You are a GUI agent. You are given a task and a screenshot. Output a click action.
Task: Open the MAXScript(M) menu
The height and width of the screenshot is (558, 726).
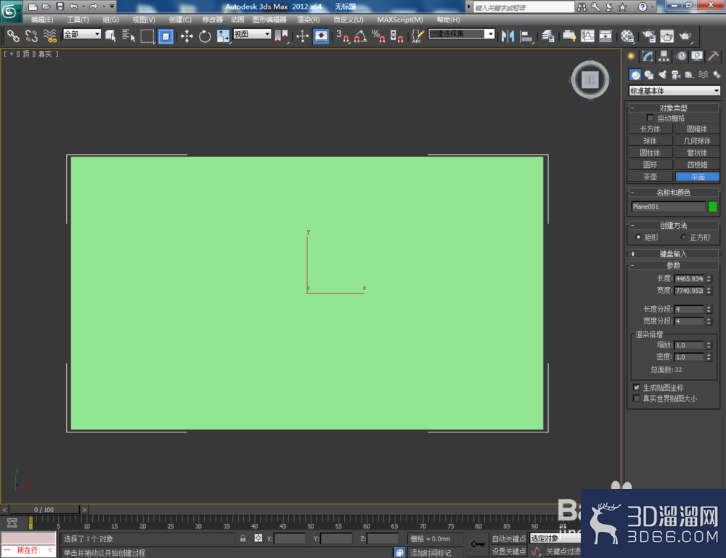[x=400, y=20]
